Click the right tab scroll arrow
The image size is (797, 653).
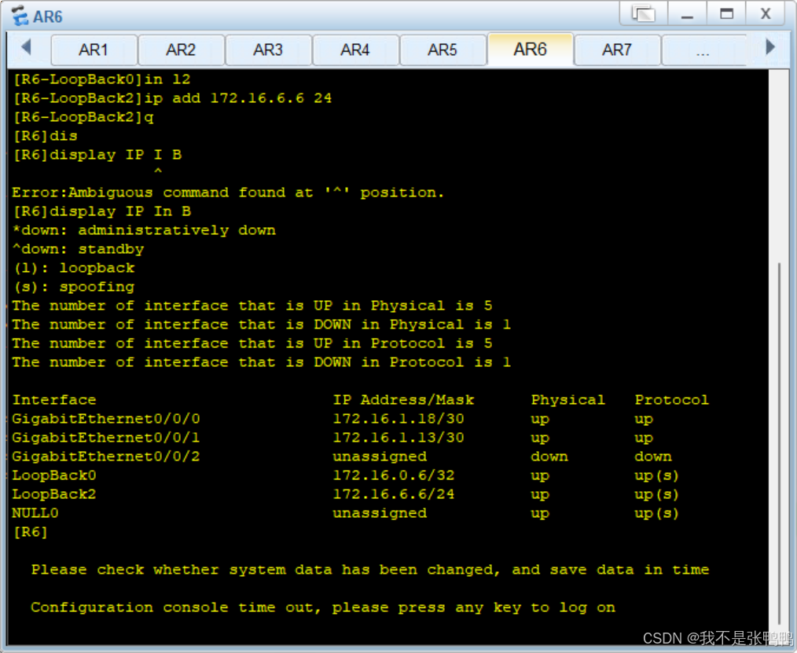click(770, 47)
